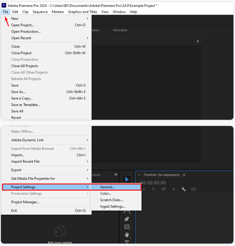Open the File menu

pos(6,12)
